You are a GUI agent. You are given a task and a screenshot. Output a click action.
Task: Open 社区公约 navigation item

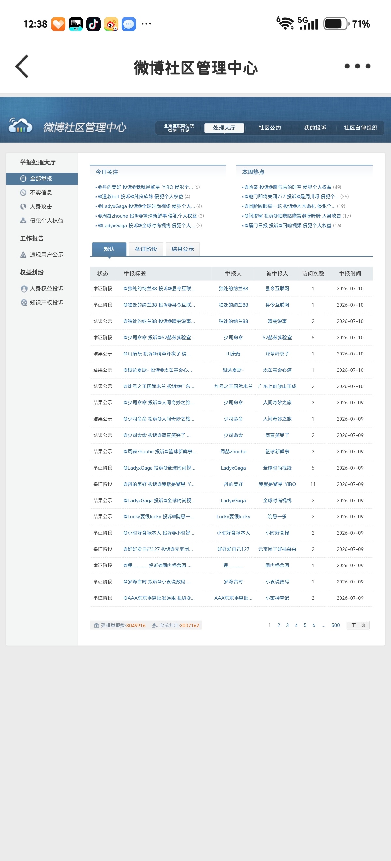pos(269,128)
